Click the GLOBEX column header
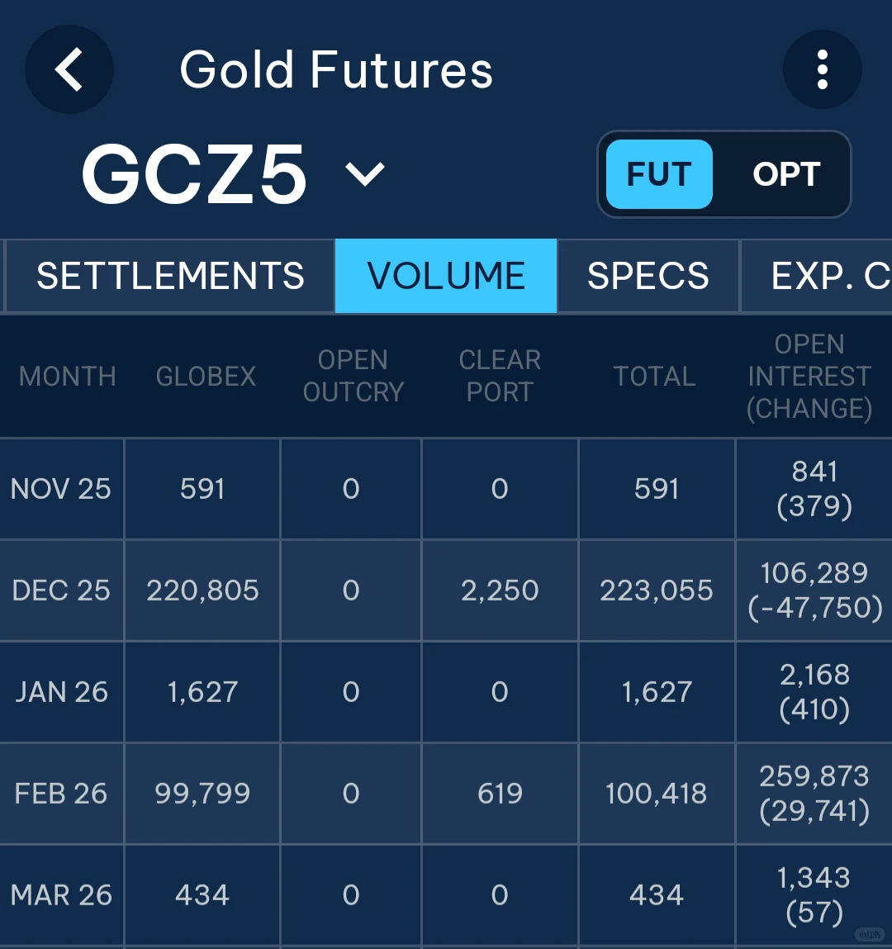The height and width of the screenshot is (949, 892). tap(206, 377)
